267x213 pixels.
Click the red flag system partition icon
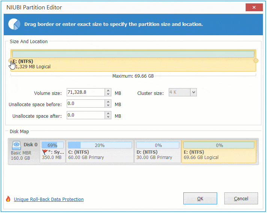[45, 152]
